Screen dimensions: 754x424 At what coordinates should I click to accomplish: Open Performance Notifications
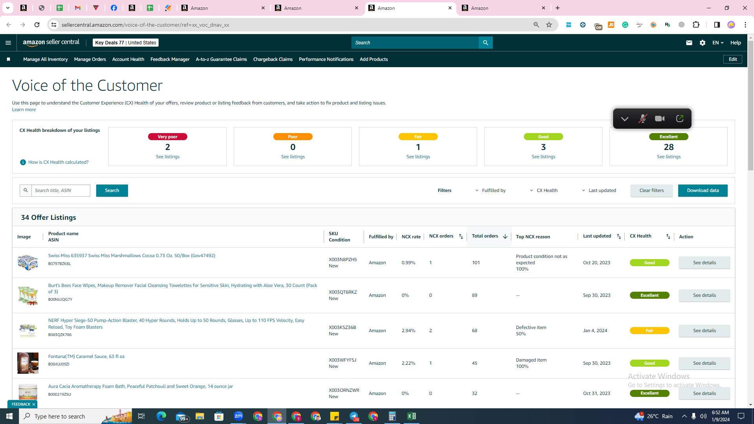tap(326, 59)
